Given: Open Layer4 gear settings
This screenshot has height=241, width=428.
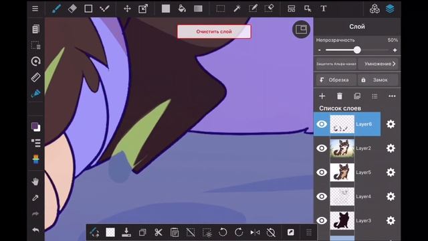Looking at the screenshot, I should (x=391, y=196).
